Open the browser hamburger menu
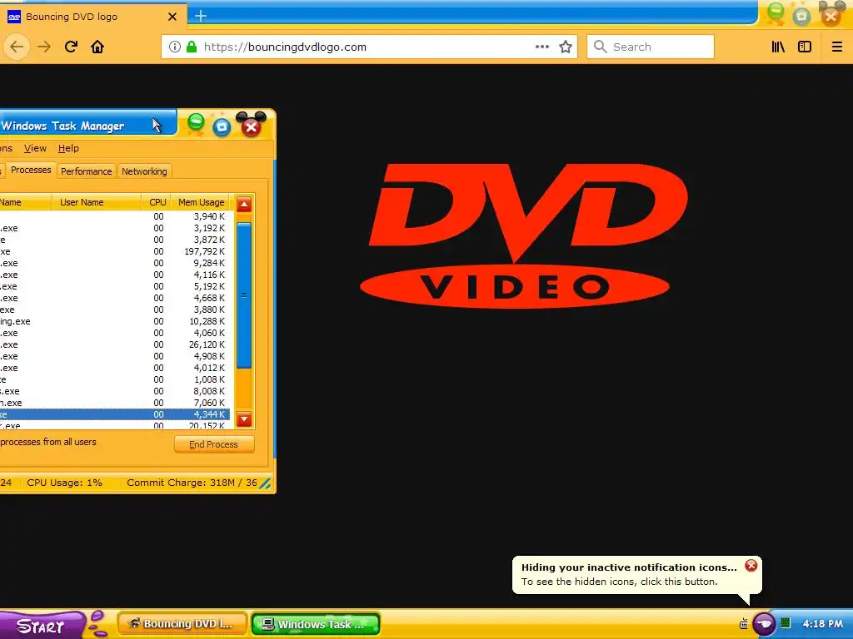This screenshot has height=639, width=853. 837,47
